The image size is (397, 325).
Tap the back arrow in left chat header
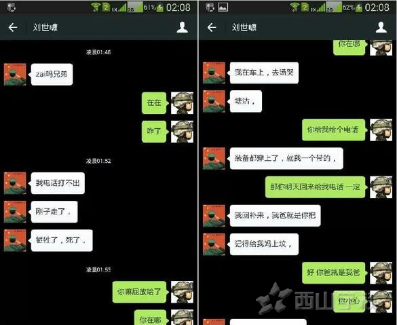(13, 27)
